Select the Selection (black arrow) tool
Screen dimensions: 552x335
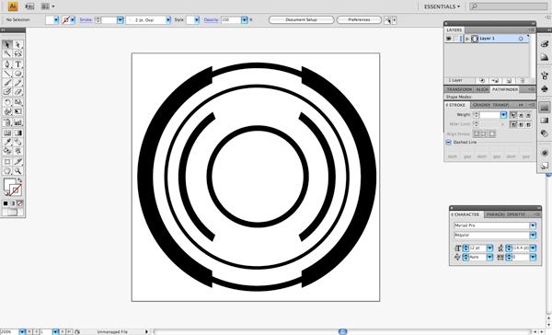click(7, 44)
